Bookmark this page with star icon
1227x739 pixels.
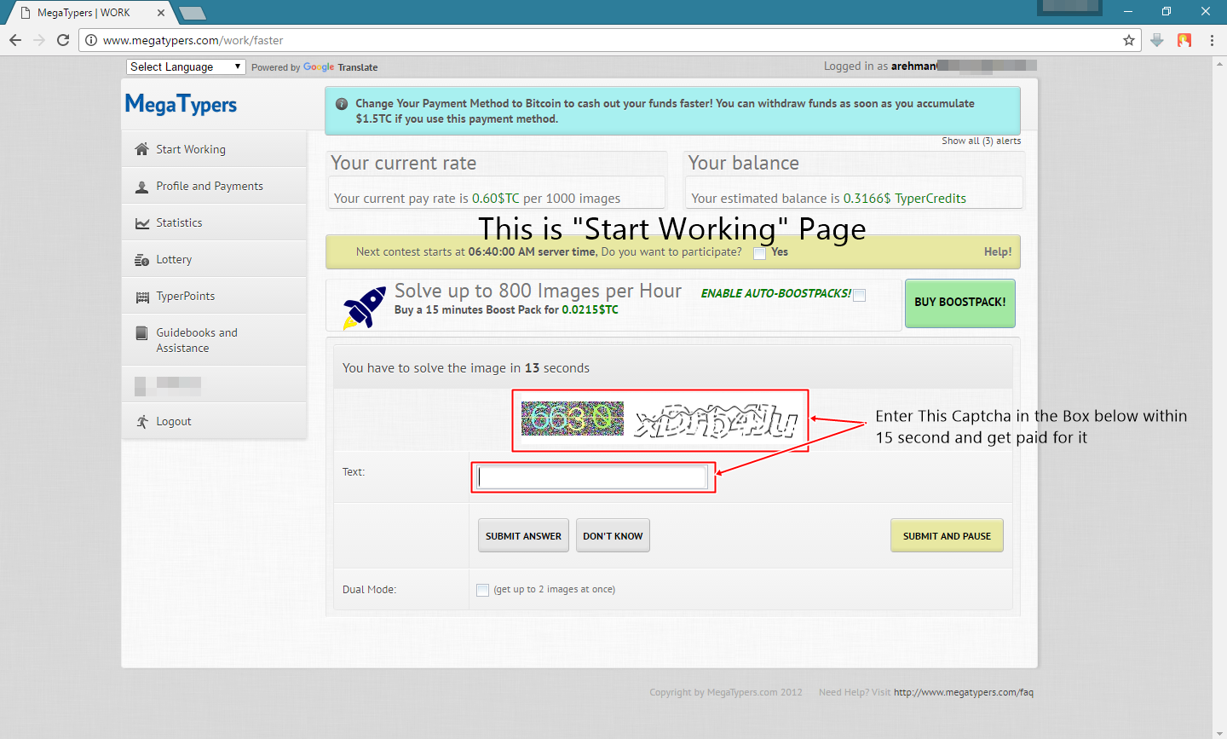1129,40
